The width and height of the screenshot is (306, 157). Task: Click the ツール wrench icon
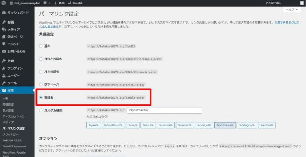tap(3, 83)
